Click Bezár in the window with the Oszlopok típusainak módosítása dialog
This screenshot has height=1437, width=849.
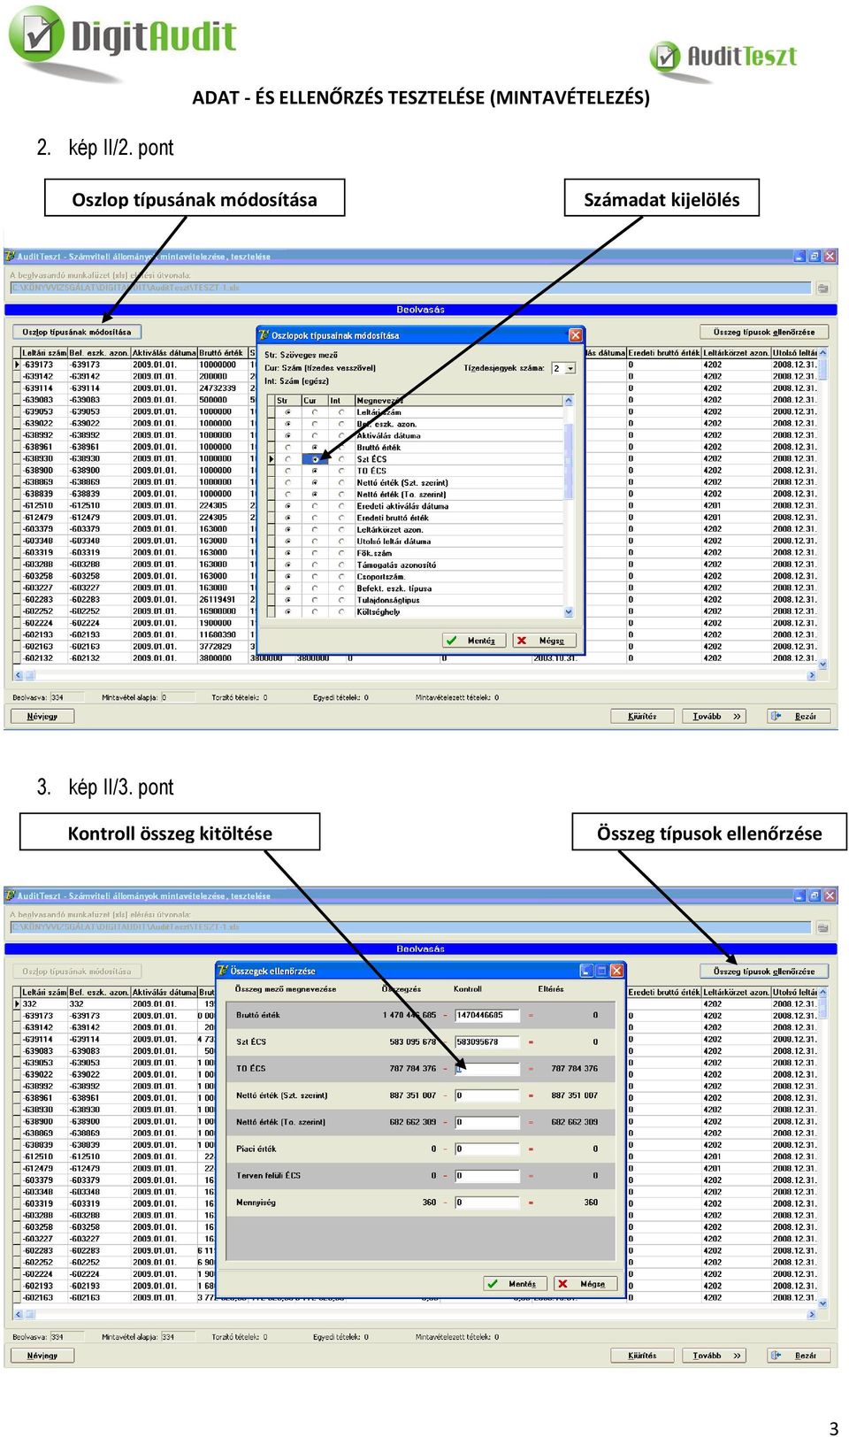799,717
